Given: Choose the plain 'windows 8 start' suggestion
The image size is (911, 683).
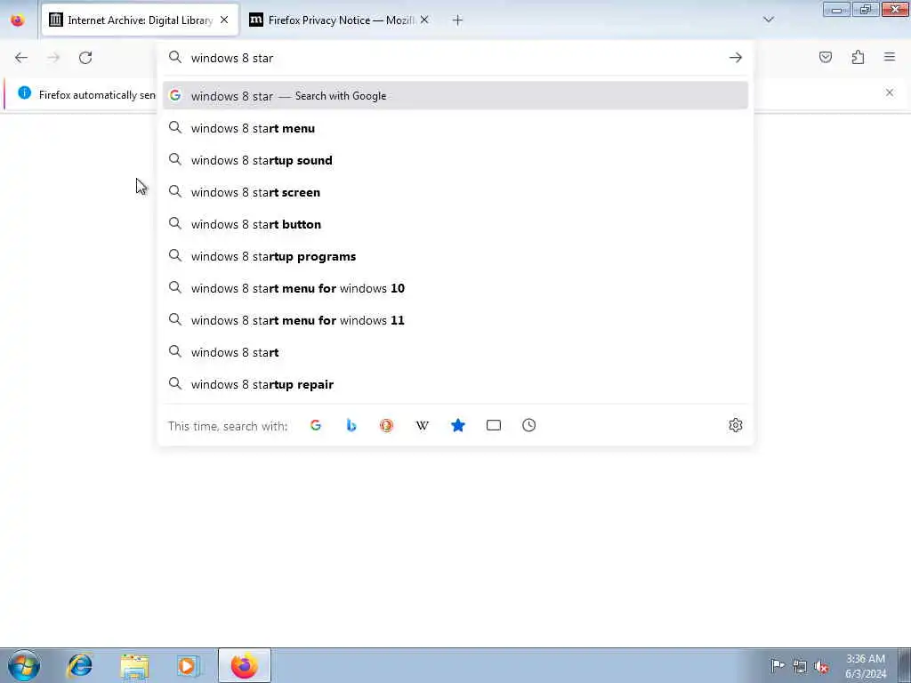Looking at the screenshot, I should click(455, 352).
